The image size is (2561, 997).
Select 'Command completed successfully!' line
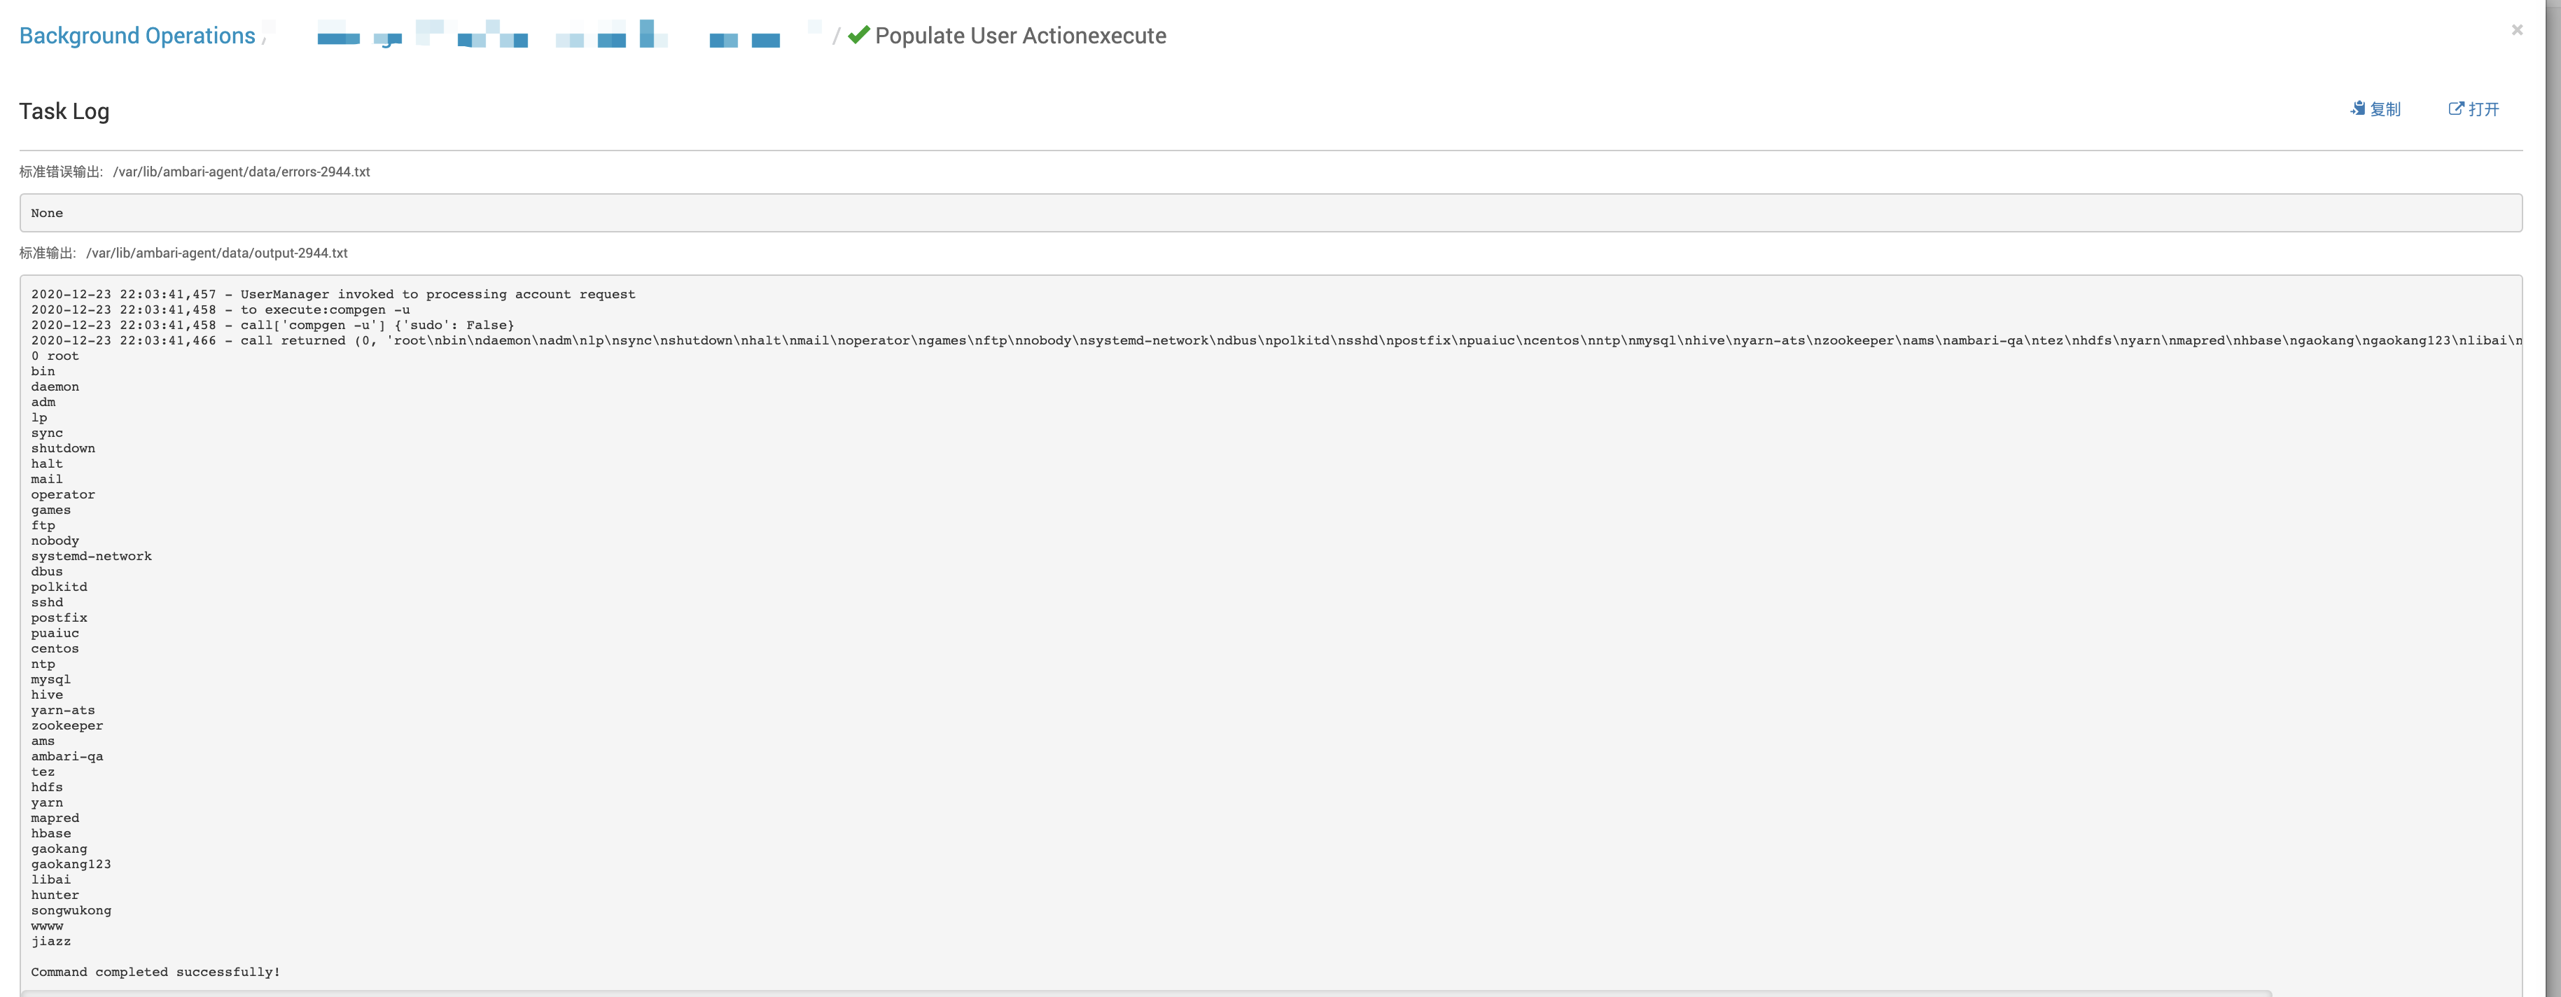pyautogui.click(x=155, y=972)
